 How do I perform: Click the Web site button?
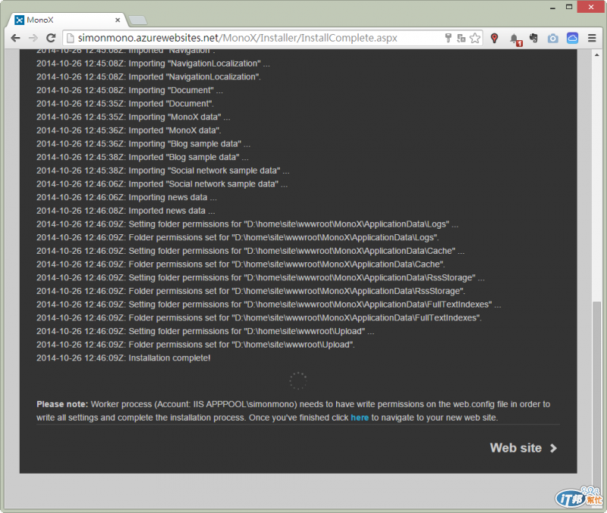click(523, 448)
